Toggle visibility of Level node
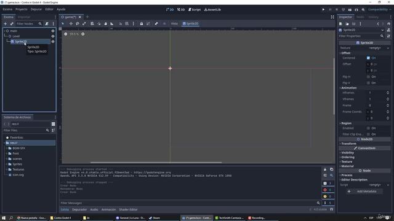This screenshot has height=221, width=394. 53,36
